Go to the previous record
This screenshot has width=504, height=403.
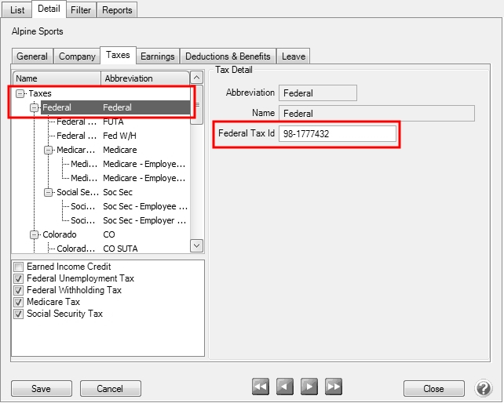click(x=285, y=387)
